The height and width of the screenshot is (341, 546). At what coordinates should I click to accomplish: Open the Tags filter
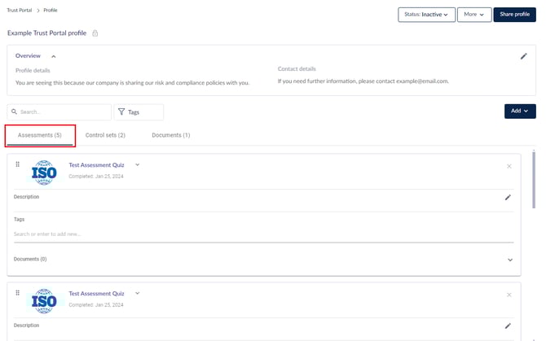click(x=139, y=112)
